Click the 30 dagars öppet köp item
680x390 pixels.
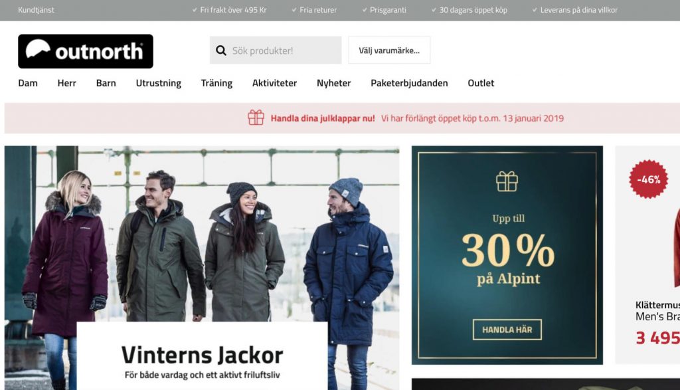click(x=469, y=9)
